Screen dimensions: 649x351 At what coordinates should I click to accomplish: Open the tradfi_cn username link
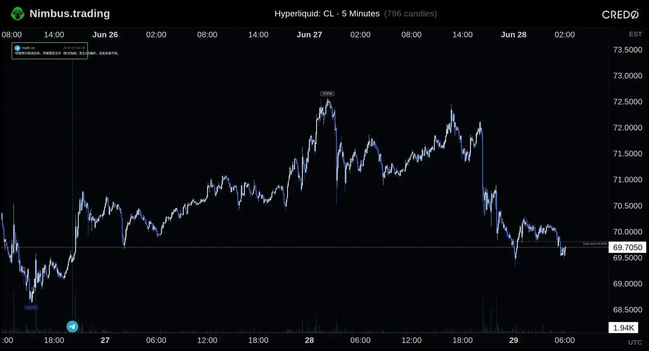(x=28, y=48)
